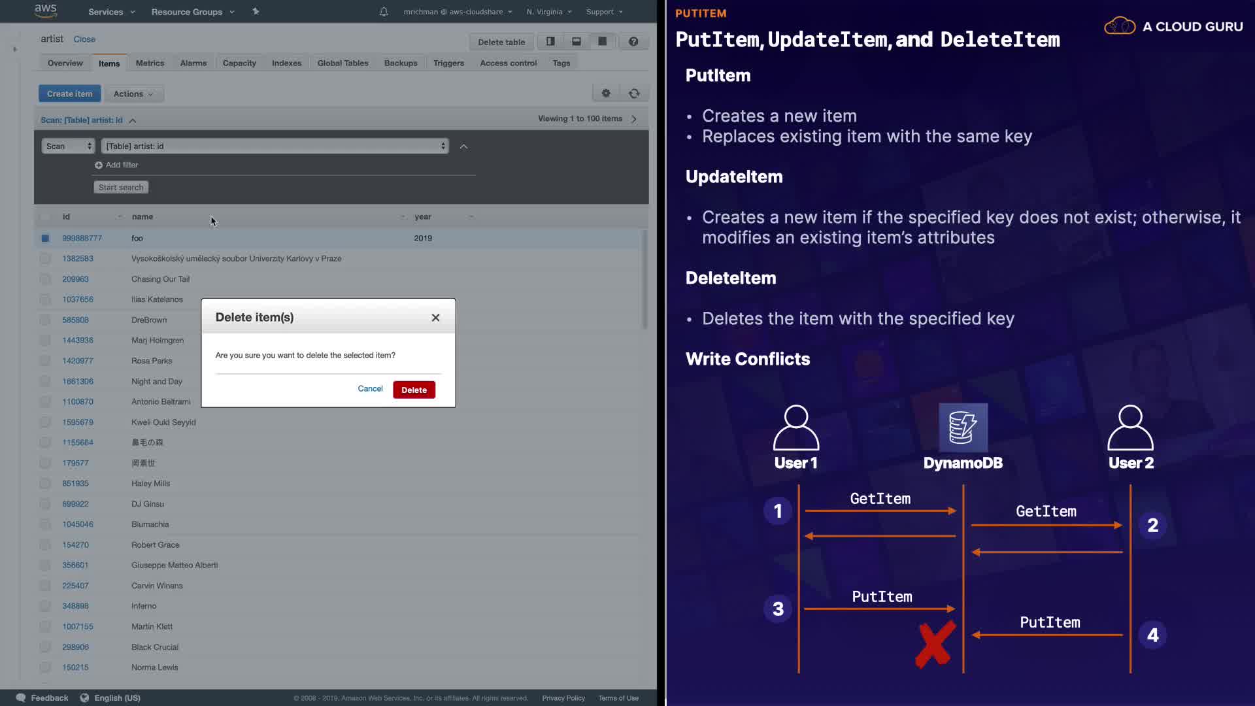The height and width of the screenshot is (706, 1255).
Task: Close the Delete item(s) dialog with X
Action: tap(435, 318)
